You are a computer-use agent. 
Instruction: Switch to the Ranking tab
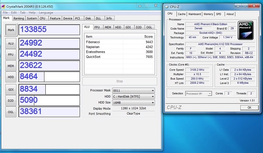point(19,18)
